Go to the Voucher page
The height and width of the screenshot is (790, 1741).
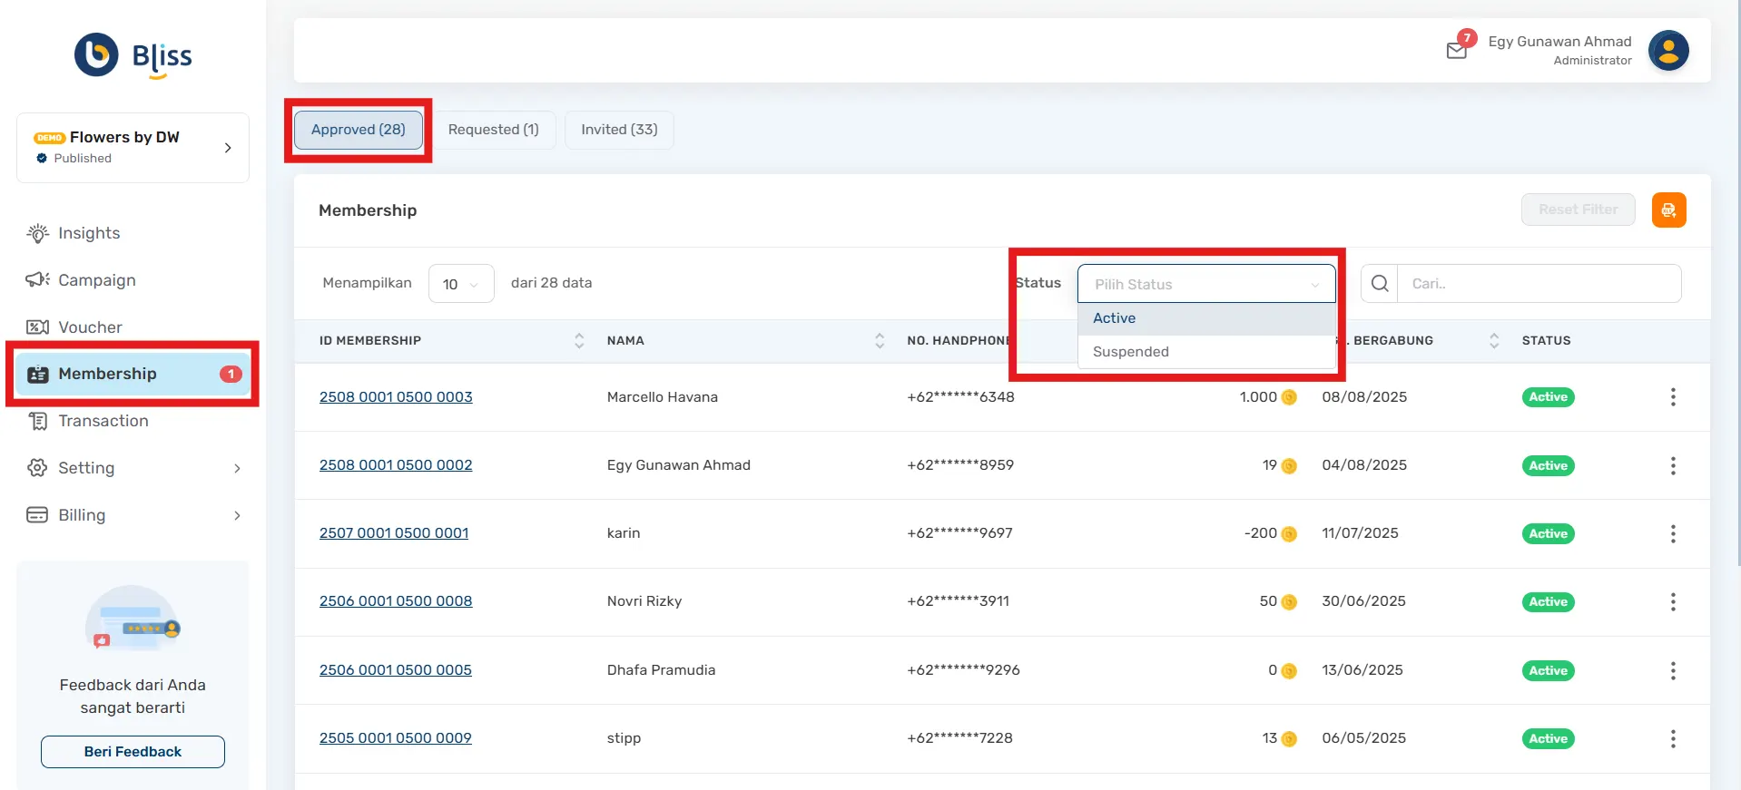coord(90,327)
